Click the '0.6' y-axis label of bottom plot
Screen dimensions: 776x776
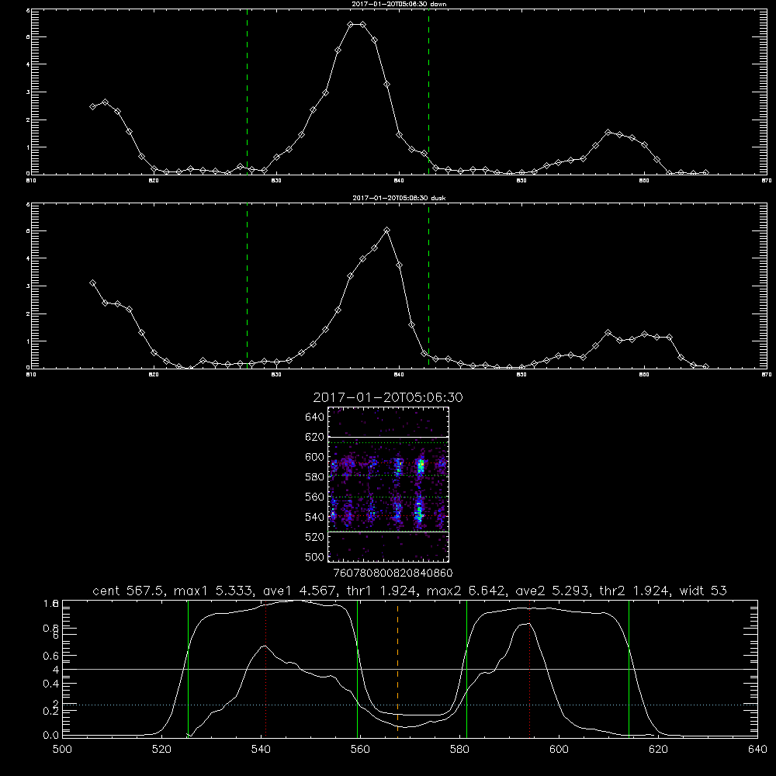51,656
